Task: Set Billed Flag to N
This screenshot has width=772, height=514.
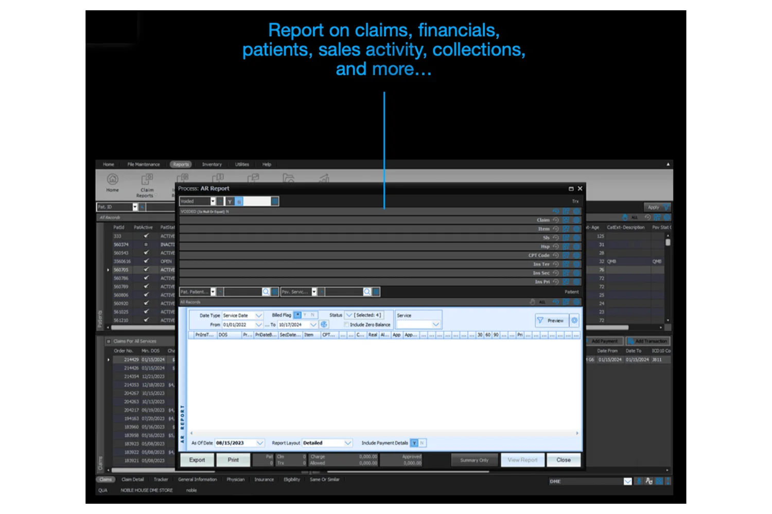Action: click(x=312, y=315)
